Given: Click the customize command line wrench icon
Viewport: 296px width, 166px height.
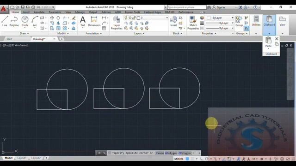Looking at the screenshot, I should (x=104, y=153).
